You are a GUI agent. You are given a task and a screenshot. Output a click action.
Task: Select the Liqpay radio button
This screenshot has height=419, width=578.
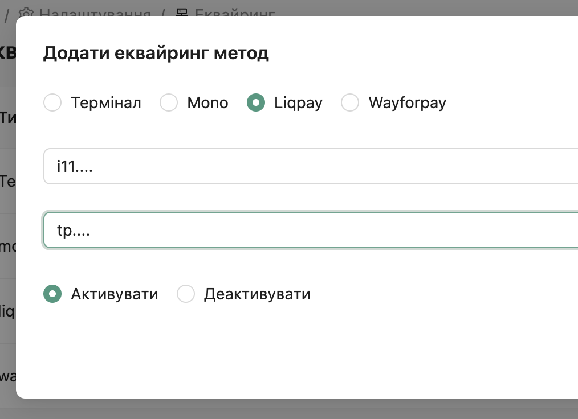pos(256,102)
